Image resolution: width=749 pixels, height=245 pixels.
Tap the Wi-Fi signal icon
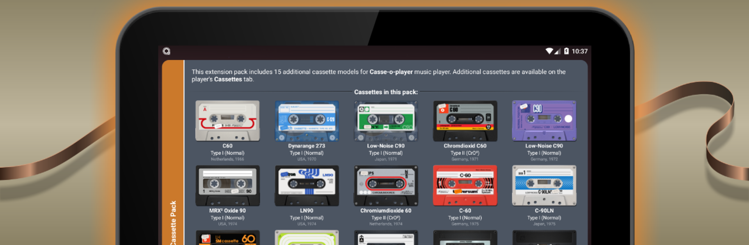pyautogui.click(x=549, y=51)
